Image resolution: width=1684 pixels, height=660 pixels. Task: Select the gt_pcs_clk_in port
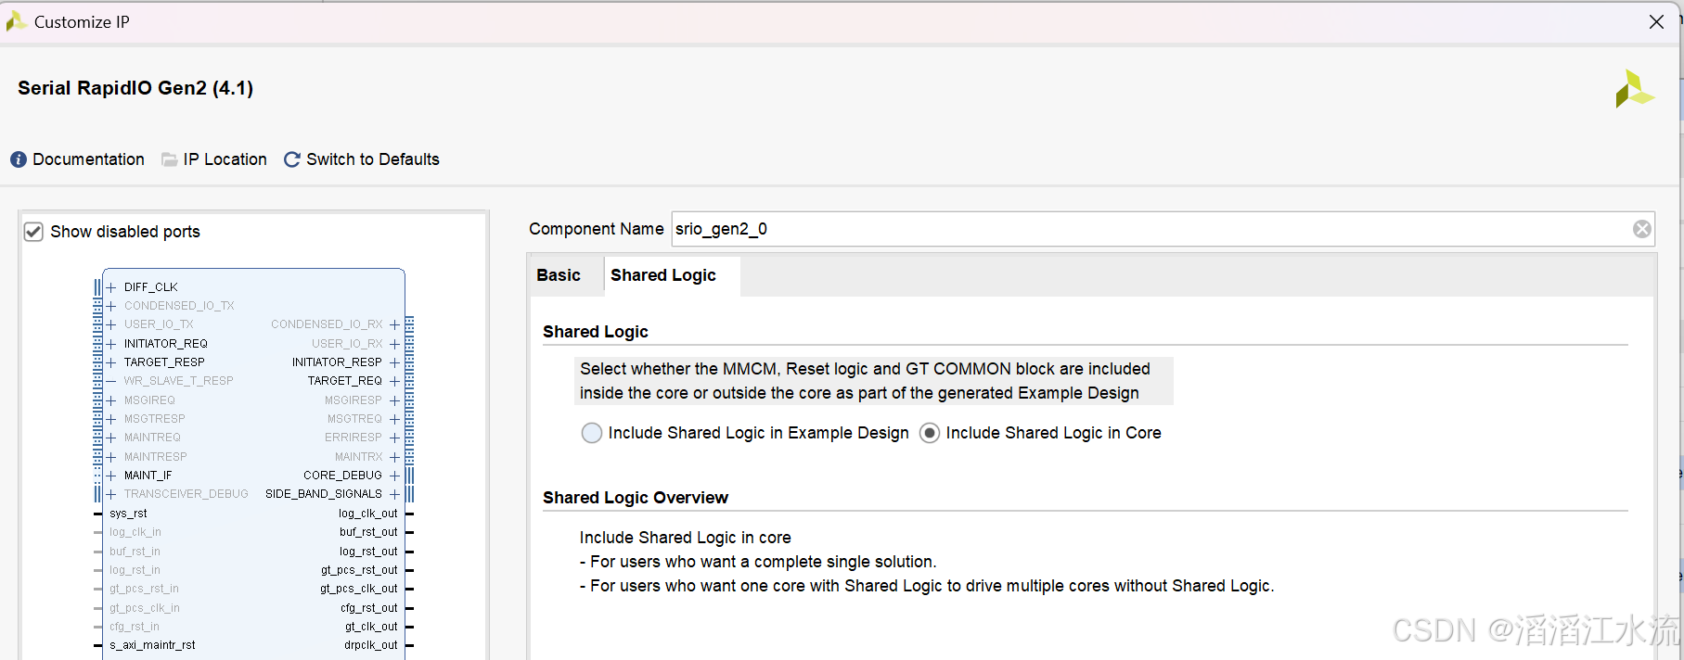[x=145, y=608]
